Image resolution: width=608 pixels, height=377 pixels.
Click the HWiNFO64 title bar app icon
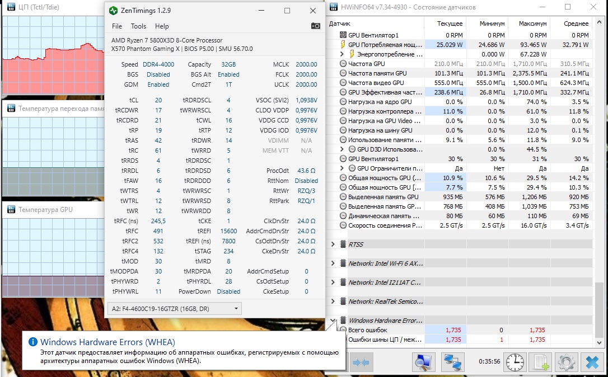tap(334, 7)
